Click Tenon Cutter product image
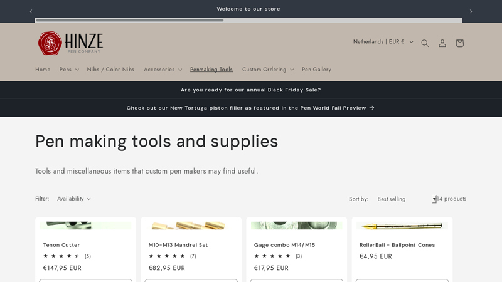The image size is (502, 282). tap(85, 226)
